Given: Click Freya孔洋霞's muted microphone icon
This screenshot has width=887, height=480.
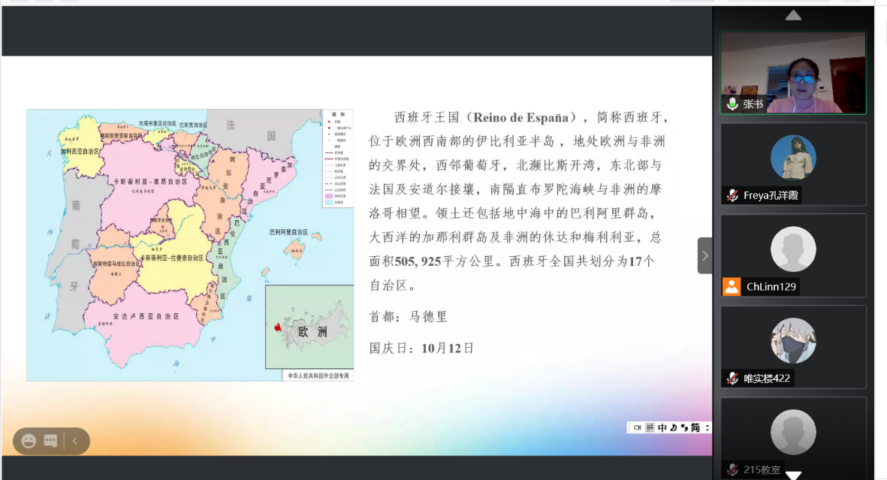Looking at the screenshot, I should point(732,195).
